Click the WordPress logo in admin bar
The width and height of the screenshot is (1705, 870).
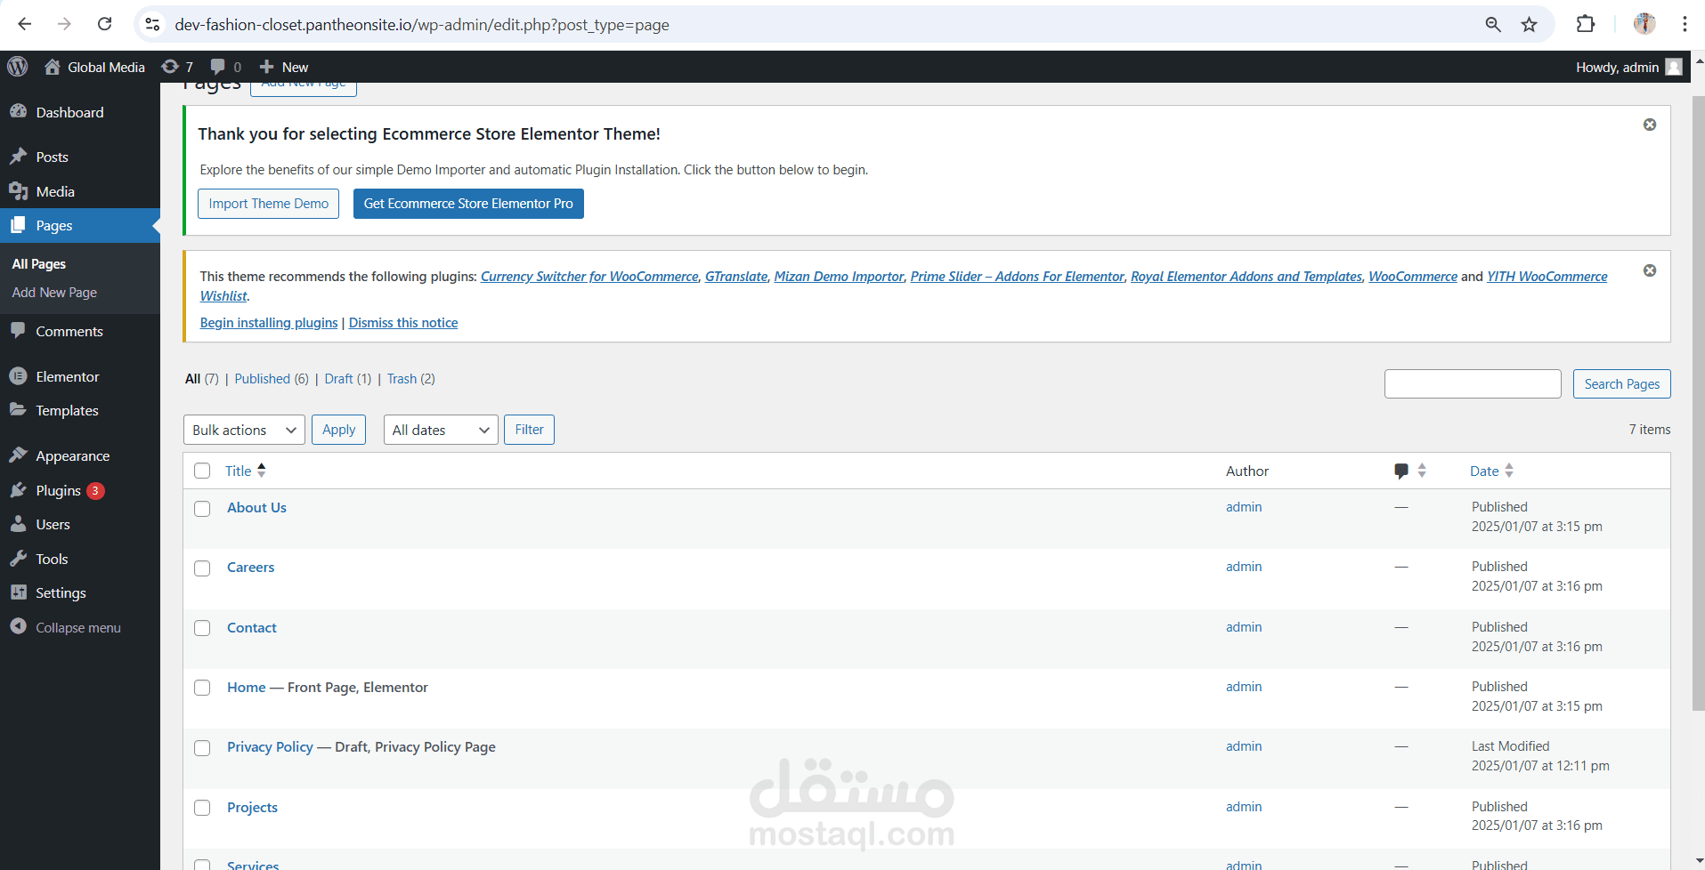click(x=18, y=67)
